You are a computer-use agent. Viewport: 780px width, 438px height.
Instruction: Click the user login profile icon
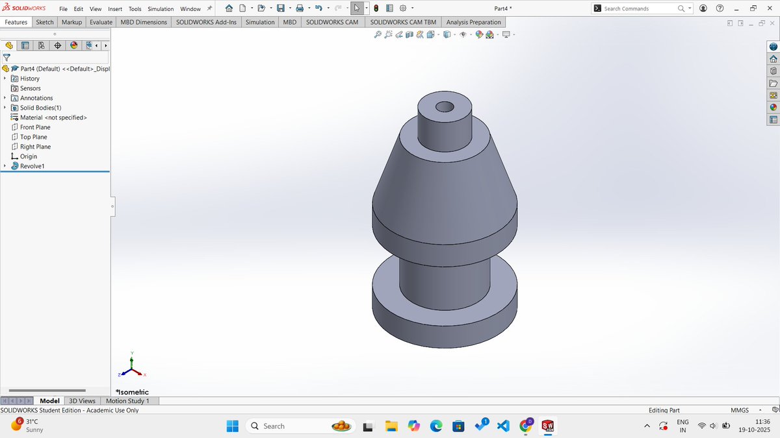[703, 8]
